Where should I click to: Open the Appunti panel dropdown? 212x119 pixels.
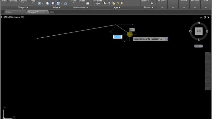click(195, 8)
